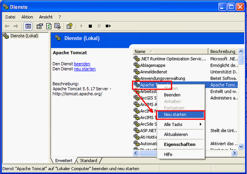Image resolution: width=247 pixels, height=174 pixels.
Task: Click the 'Apache Tomc..' description cell
Action: click(223, 85)
